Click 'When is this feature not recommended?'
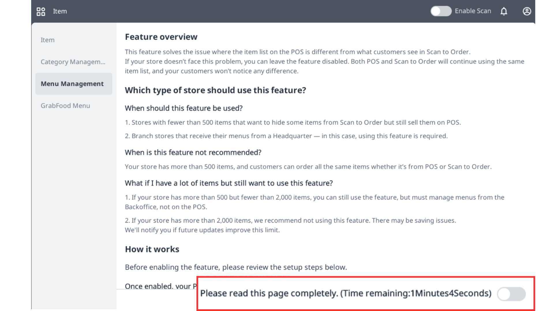This screenshot has height=311, width=554. point(193,153)
